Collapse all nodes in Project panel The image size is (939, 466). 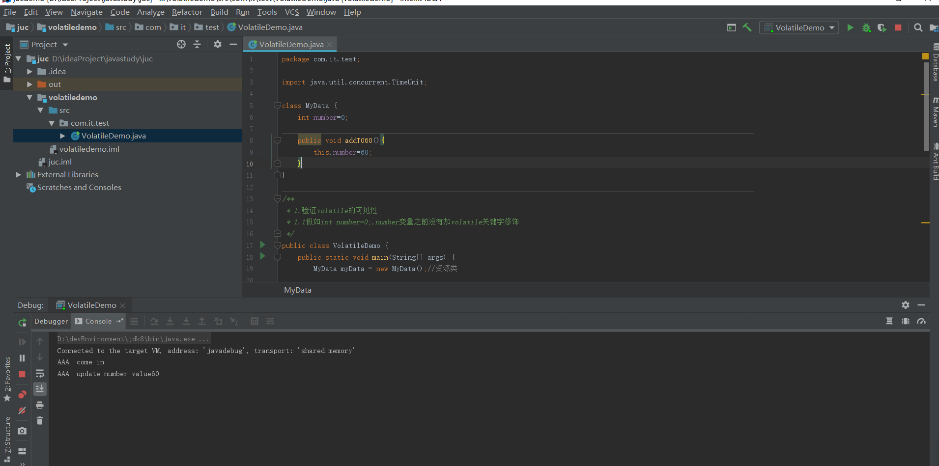(197, 44)
